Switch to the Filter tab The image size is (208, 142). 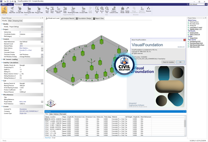tap(10, 21)
